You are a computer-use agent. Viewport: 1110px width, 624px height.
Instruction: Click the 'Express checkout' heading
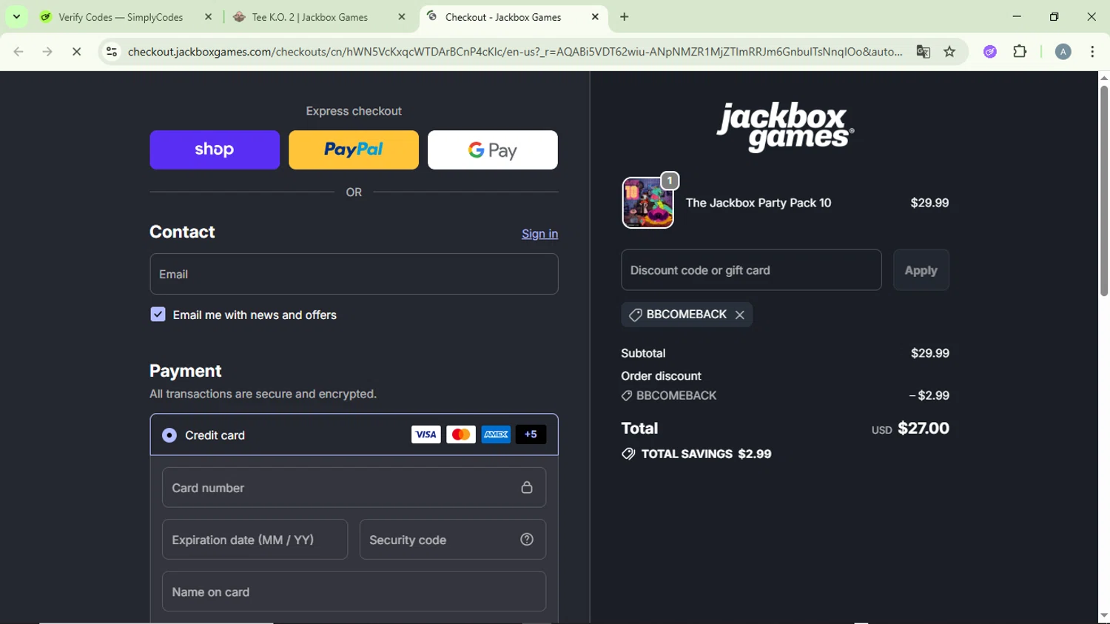click(354, 111)
